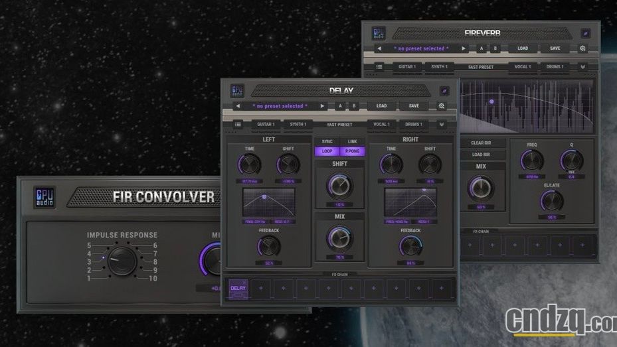
Task: Click SAVE button in Fireverb window
Action: click(555, 48)
